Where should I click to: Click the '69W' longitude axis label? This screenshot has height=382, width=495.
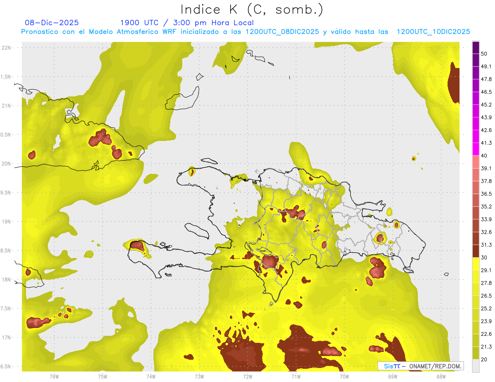click(x=393, y=376)
